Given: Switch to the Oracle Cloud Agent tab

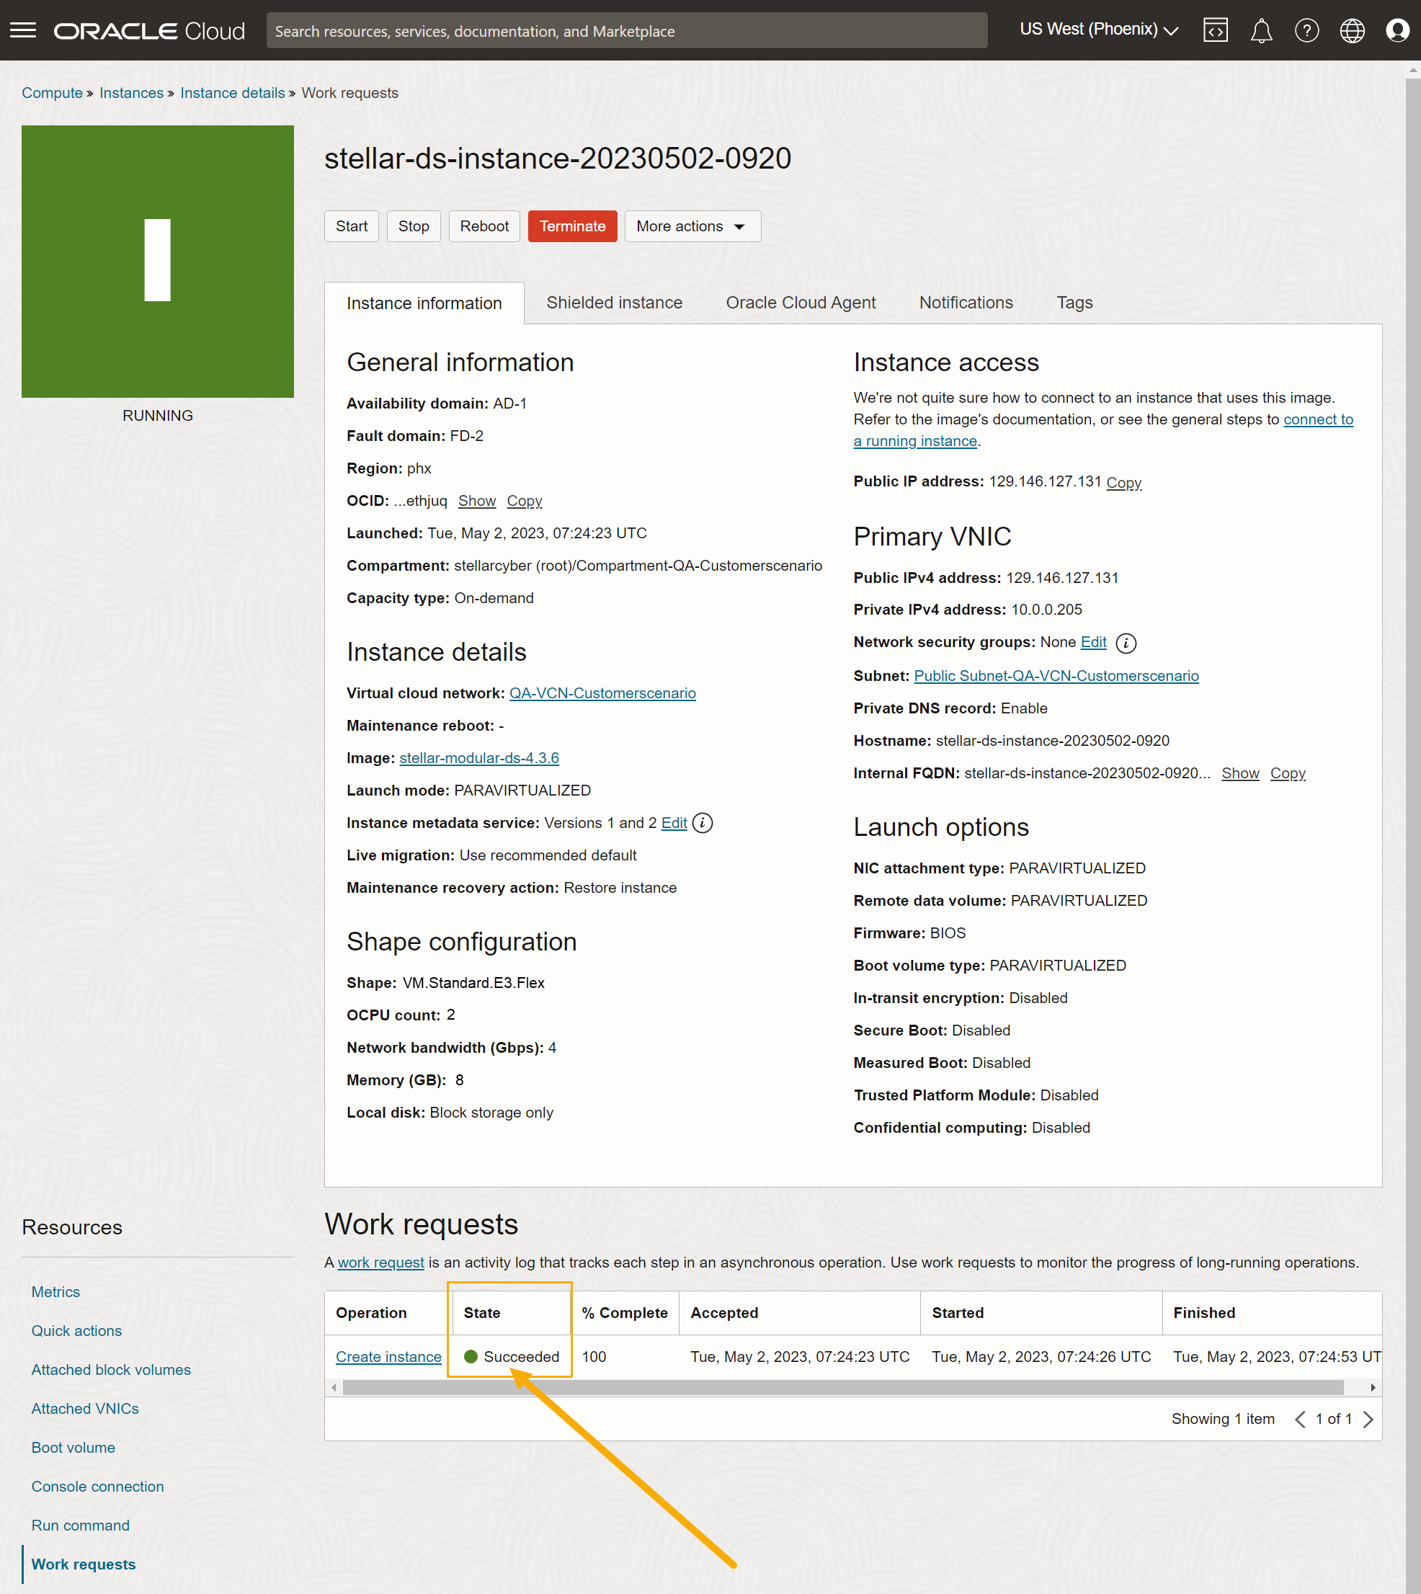Looking at the screenshot, I should pyautogui.click(x=801, y=303).
